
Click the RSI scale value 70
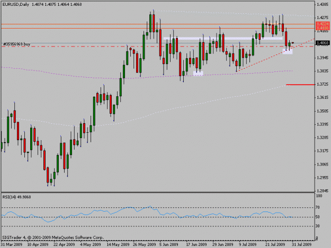pyautogui.click(x=318, y=207)
